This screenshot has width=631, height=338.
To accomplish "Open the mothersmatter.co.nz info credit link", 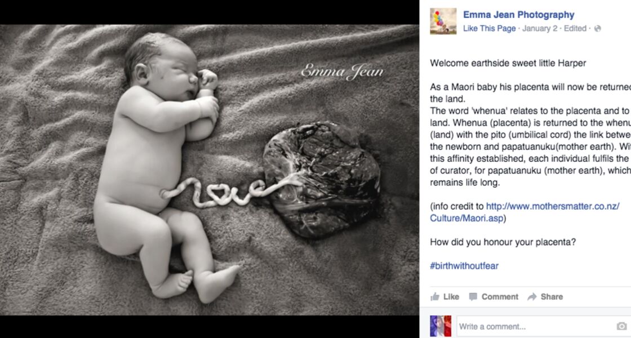I will click(553, 206).
